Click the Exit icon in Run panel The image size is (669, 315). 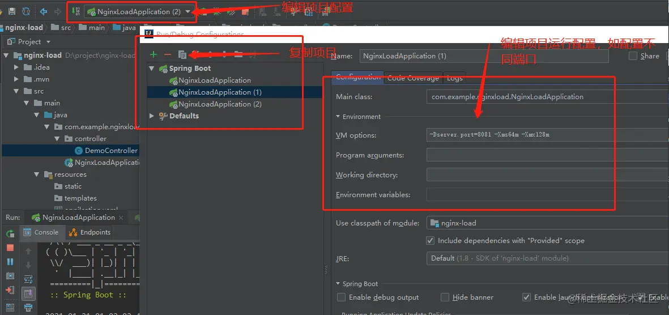(x=10, y=290)
